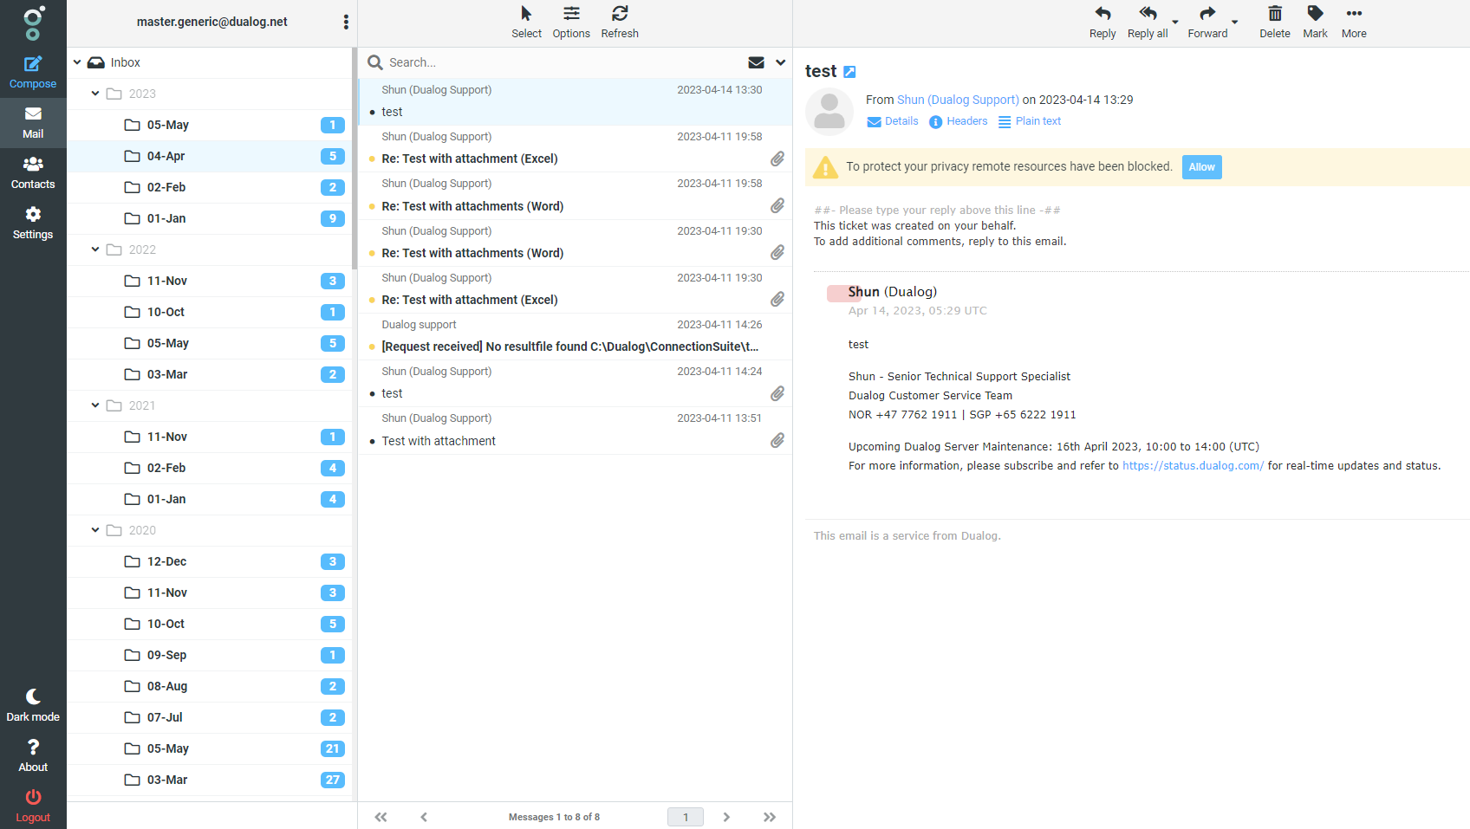1470x829 pixels.
Task: Delete the open message
Action: click(1274, 23)
